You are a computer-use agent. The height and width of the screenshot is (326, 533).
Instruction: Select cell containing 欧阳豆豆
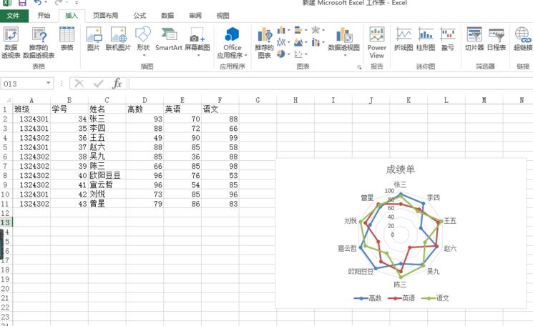(x=107, y=176)
